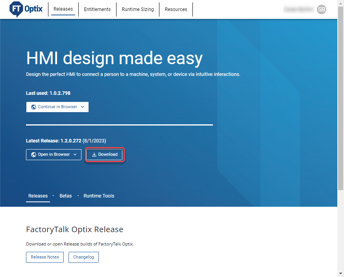This screenshot has height=277, width=344.
Task: Click the scrollbar up arrow
Action: pos(340,3)
